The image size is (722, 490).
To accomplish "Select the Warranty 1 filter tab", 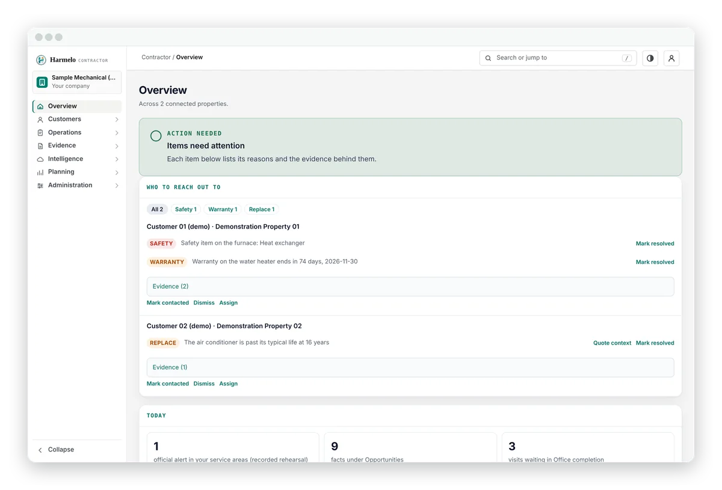I will (x=223, y=209).
